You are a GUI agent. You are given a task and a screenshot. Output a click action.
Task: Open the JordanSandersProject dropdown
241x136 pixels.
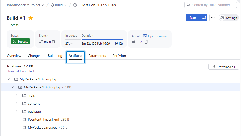[25, 5]
